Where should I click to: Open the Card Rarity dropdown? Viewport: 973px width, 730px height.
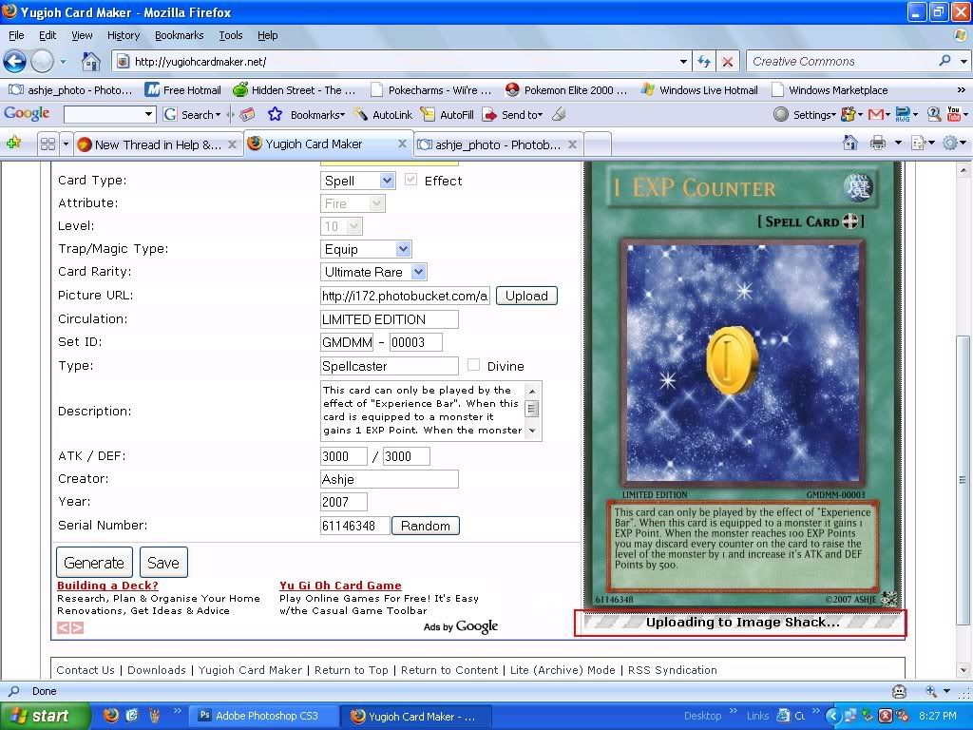coord(374,272)
